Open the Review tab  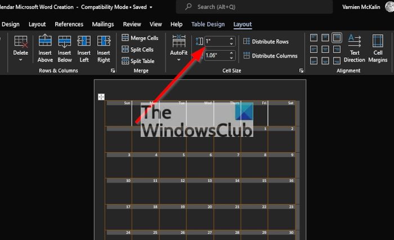(132, 24)
